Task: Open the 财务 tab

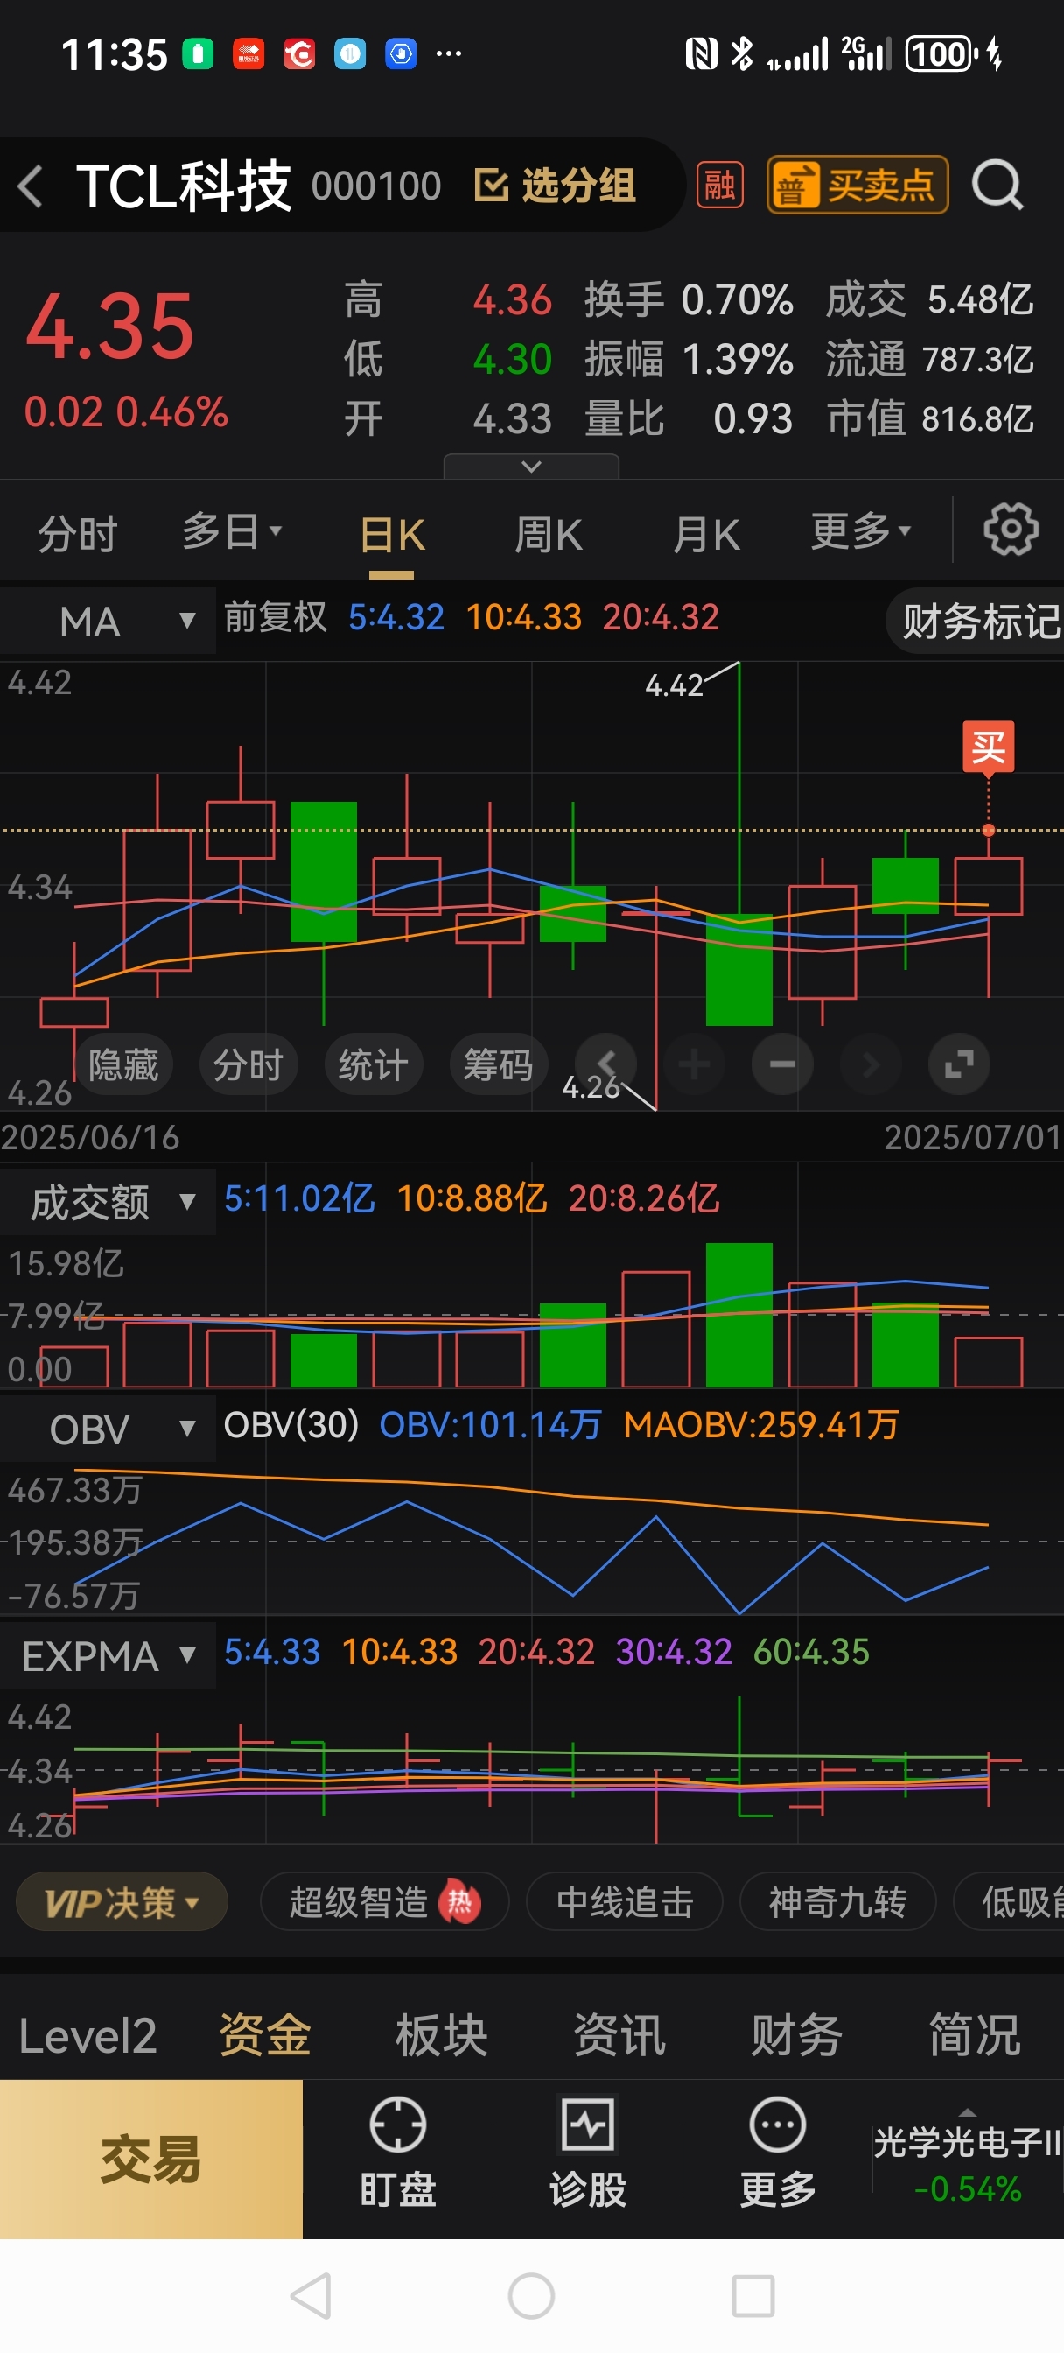Action: pyautogui.click(x=796, y=2036)
